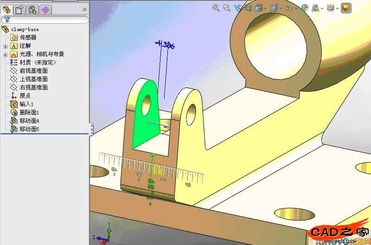The height and width of the screenshot is (245, 371).
Task: Select the 前视基准面 plane item
Action: click(x=33, y=71)
